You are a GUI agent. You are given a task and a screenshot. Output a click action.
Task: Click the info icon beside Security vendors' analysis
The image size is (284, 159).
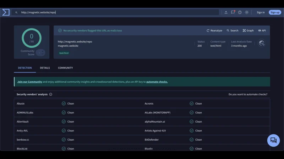pyautogui.click(x=51, y=94)
